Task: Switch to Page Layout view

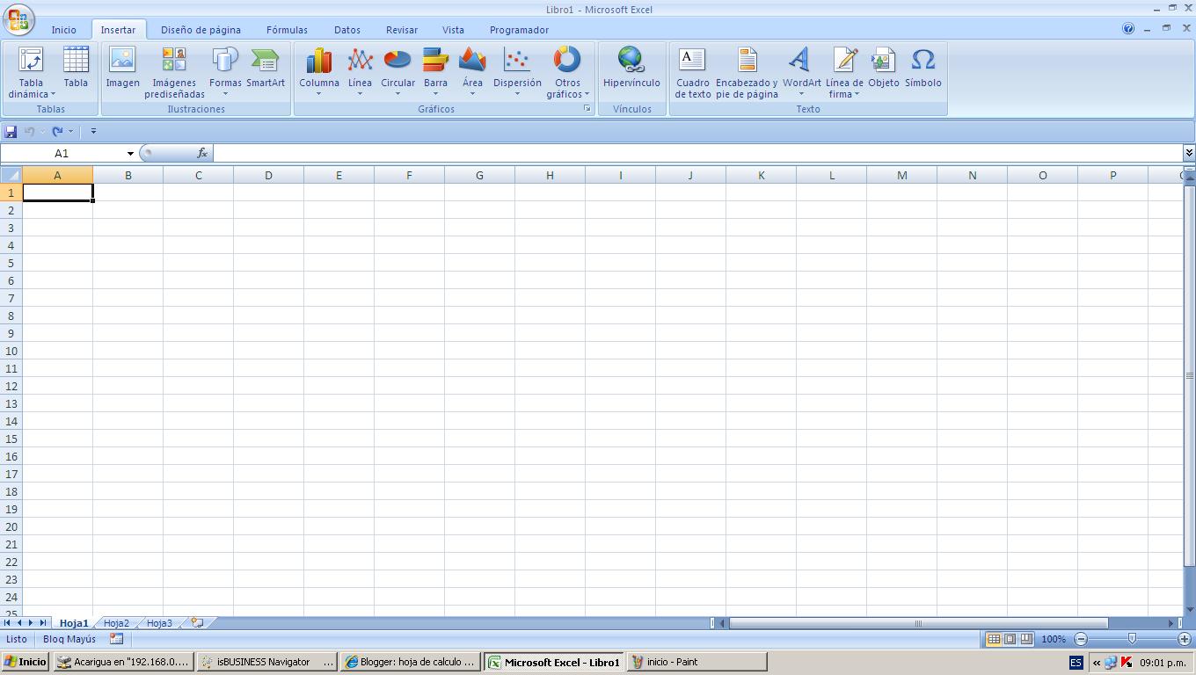Action: pos(1010,639)
